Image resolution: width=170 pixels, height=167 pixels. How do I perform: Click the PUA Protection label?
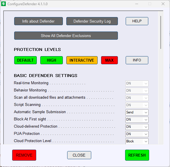tap(27, 133)
